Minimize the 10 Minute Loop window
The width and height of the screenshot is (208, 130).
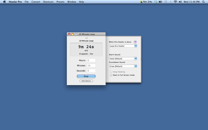(73, 34)
